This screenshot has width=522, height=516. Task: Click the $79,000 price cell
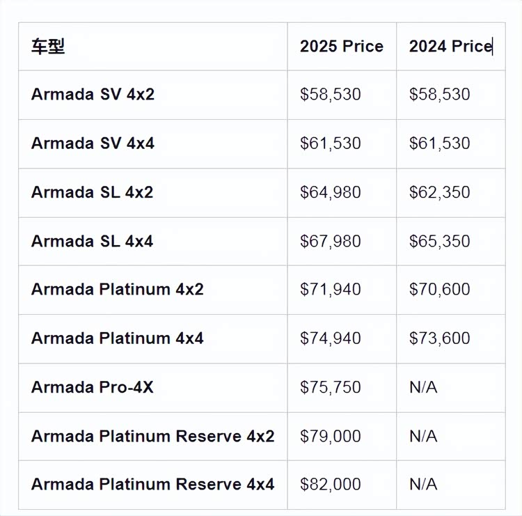click(331, 437)
